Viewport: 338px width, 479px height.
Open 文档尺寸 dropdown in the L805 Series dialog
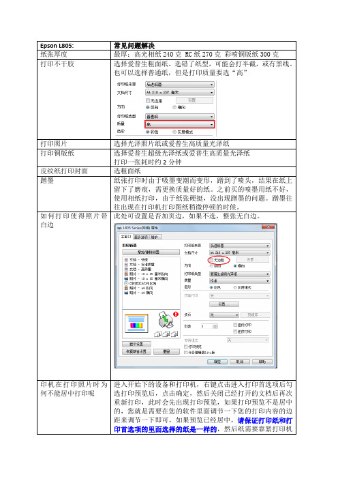pyautogui.click(x=240, y=252)
